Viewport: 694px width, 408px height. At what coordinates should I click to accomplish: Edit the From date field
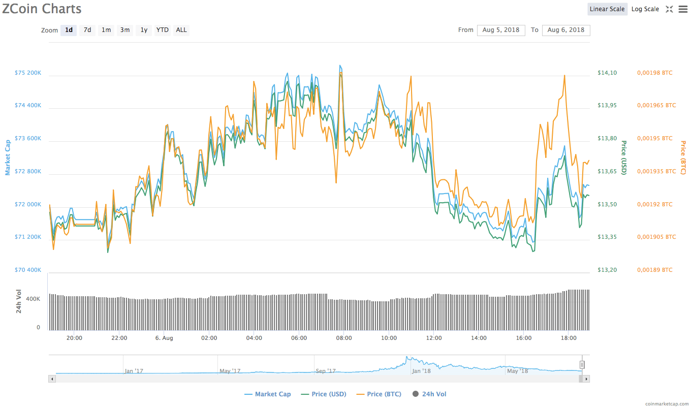[x=501, y=30]
